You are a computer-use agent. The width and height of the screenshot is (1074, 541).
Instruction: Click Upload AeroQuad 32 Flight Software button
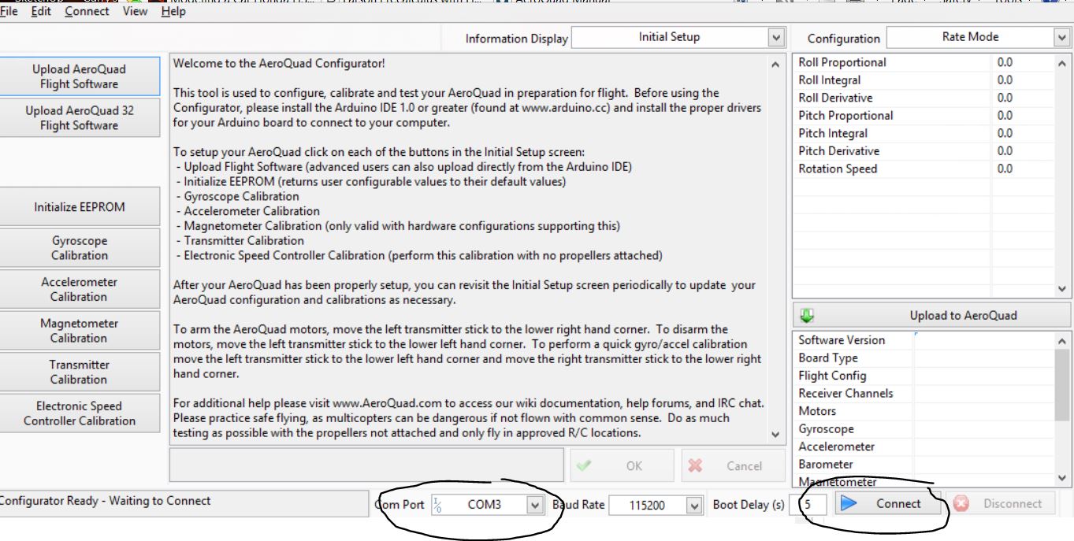[x=79, y=118]
